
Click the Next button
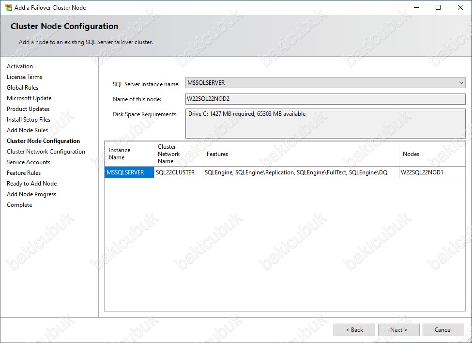[399, 330]
